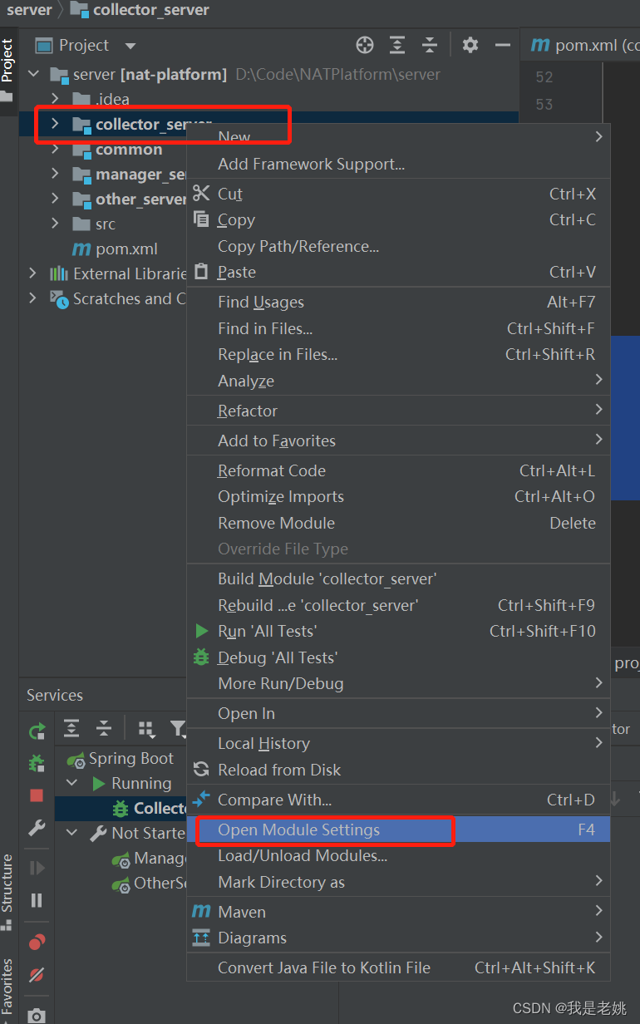This screenshot has height=1024, width=640.
Task: Open the Refactor submenu
Action: point(399,411)
